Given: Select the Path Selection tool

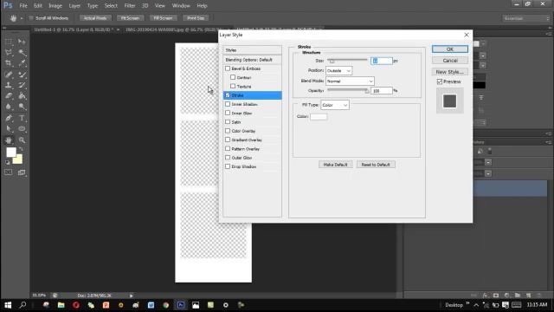Looking at the screenshot, I should pos(9,129).
